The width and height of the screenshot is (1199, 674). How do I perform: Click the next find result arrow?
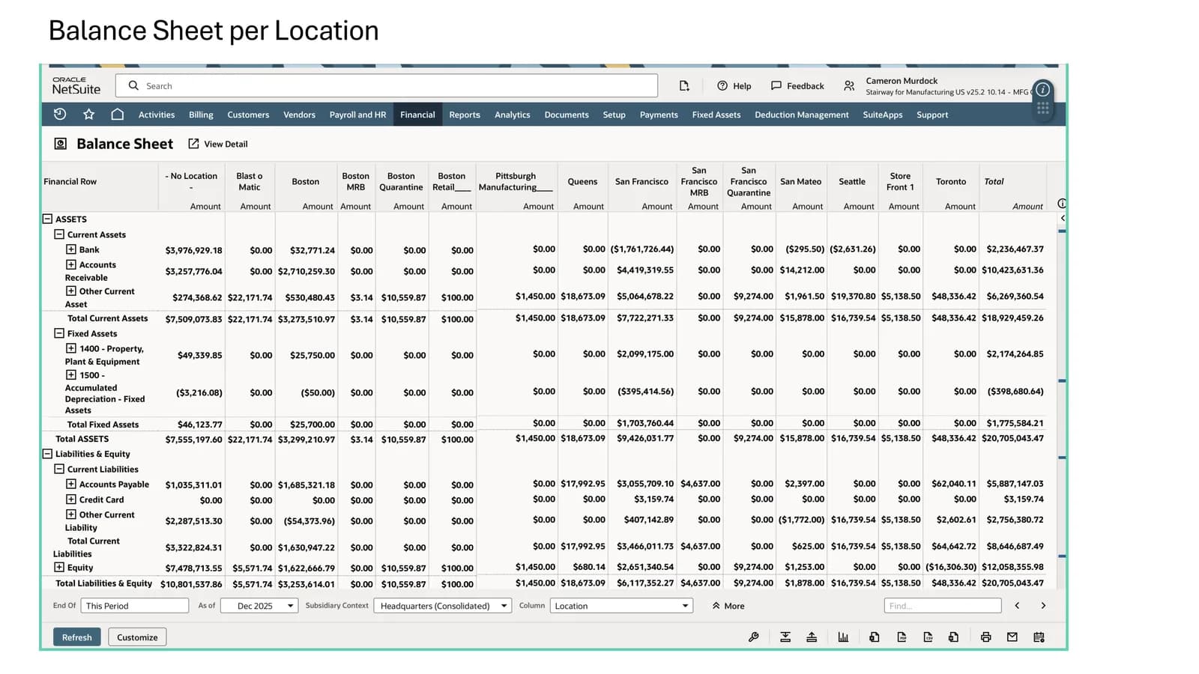tap(1043, 605)
